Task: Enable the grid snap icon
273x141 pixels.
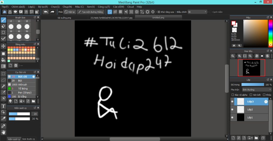Action: point(120,12)
